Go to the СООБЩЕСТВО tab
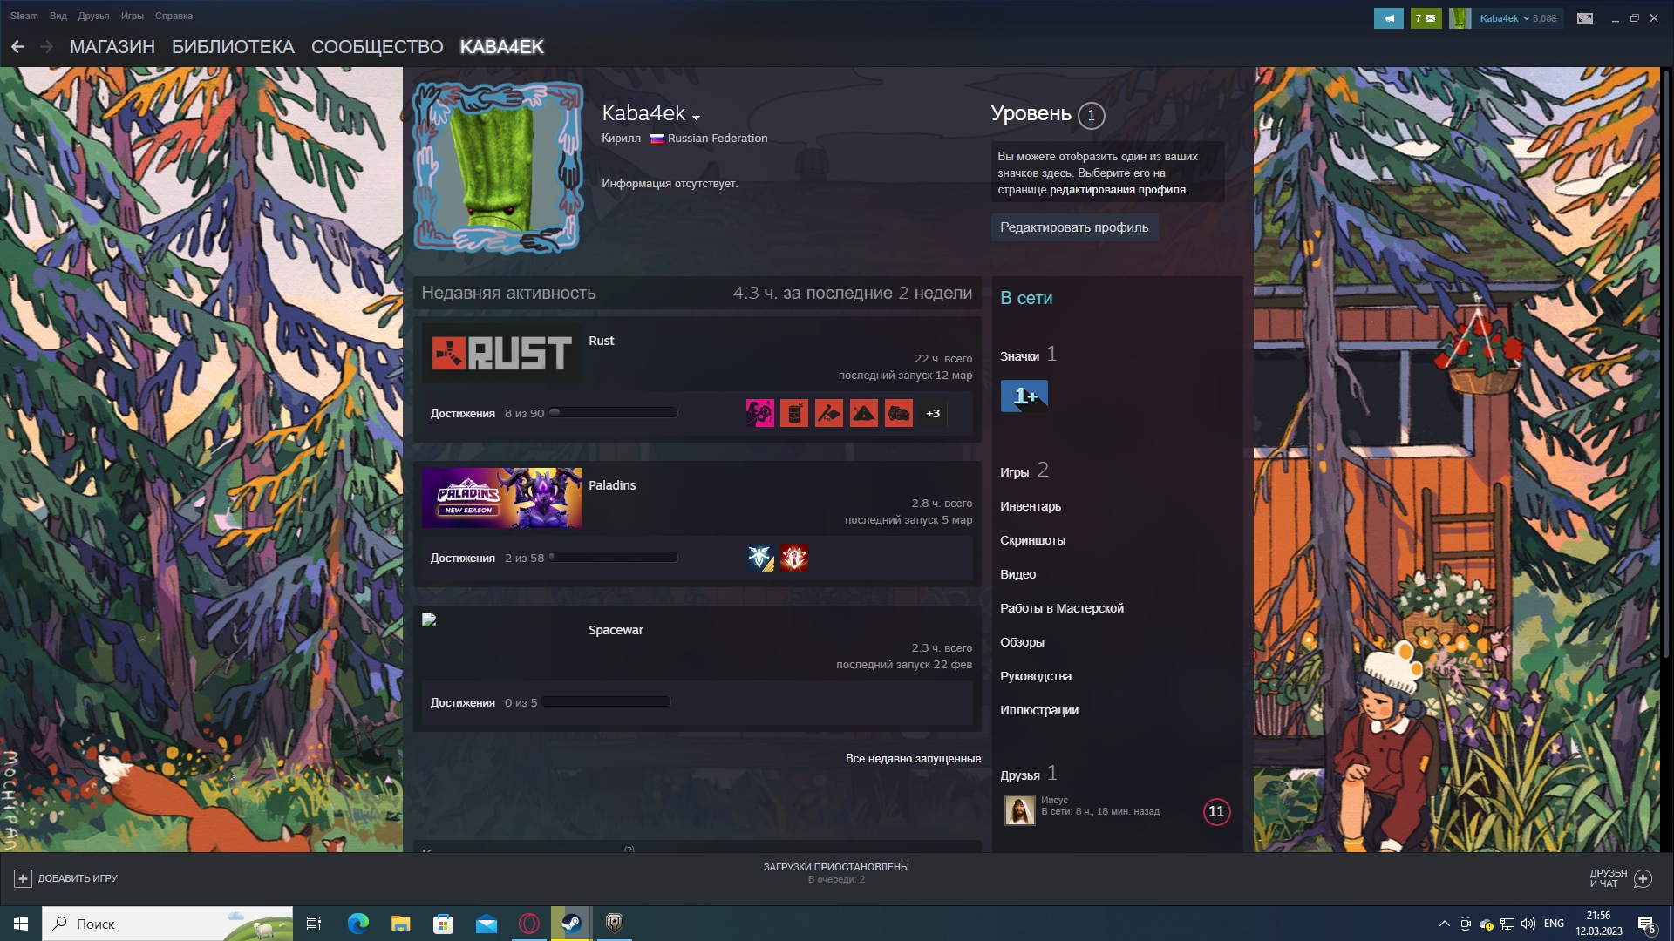The image size is (1674, 941). tap(378, 47)
